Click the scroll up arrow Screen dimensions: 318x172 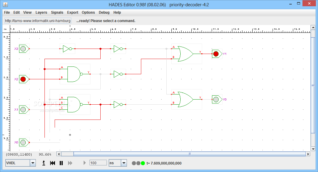[x=313, y=27]
